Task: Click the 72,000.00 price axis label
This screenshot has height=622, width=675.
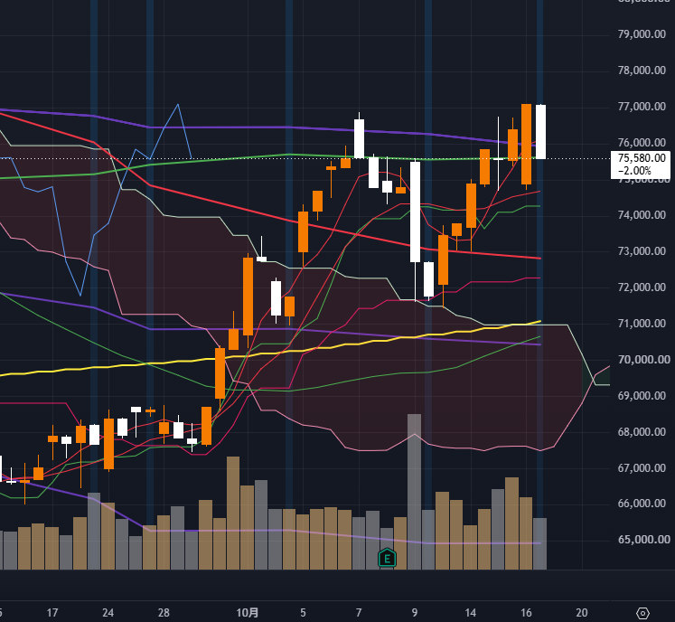Action: click(642, 287)
